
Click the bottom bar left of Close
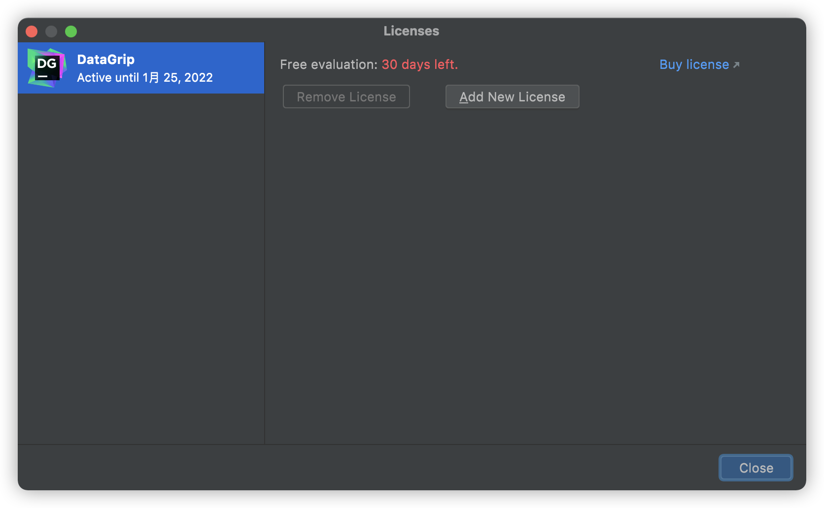point(365,468)
